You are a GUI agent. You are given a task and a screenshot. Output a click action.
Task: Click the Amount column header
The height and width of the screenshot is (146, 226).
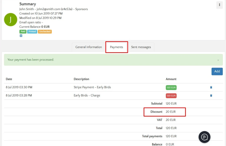click(x=171, y=79)
